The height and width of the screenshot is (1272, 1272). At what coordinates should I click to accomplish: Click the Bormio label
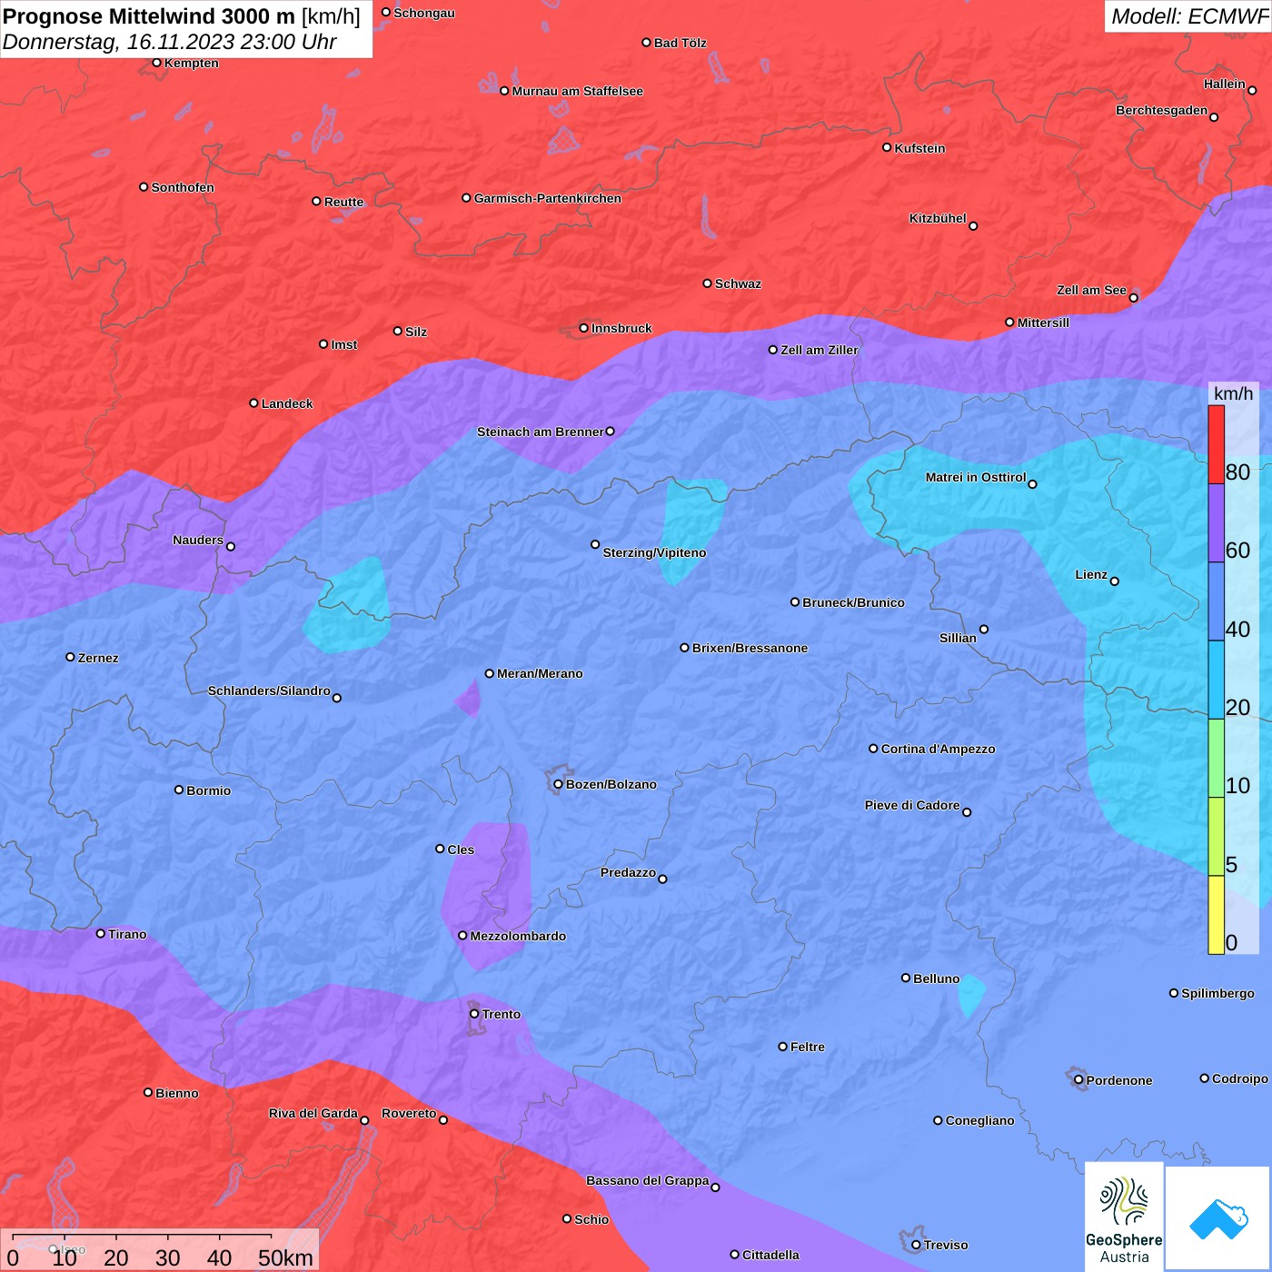click(x=208, y=790)
